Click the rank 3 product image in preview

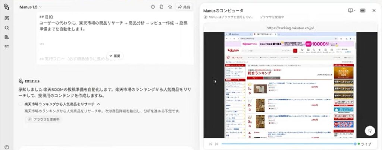point(260,122)
